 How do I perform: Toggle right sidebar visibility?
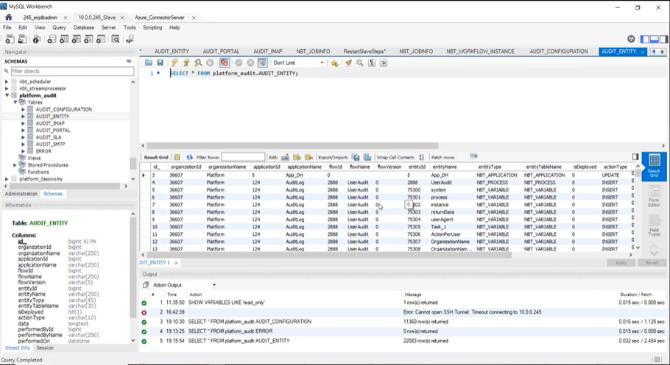click(x=663, y=39)
